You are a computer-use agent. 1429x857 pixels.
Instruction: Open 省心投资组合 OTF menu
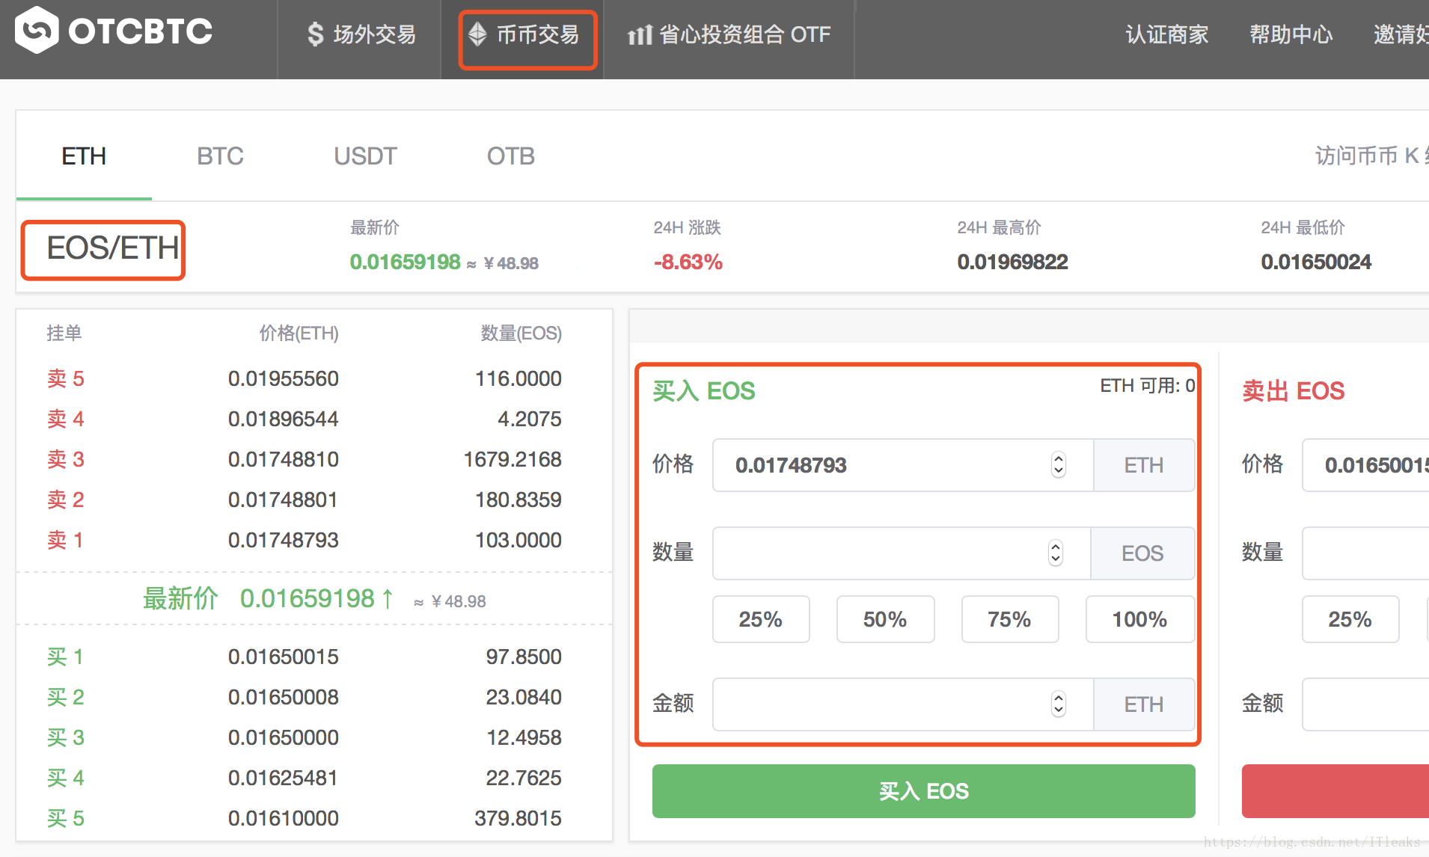click(729, 34)
